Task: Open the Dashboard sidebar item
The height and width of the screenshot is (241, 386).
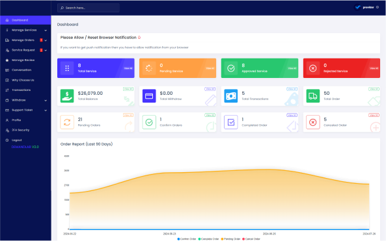Action: point(25,20)
